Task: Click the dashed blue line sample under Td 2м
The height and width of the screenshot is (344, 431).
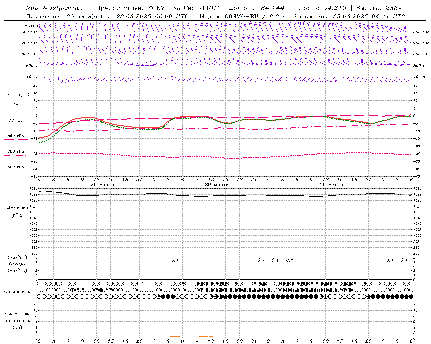Action: pos(15,124)
